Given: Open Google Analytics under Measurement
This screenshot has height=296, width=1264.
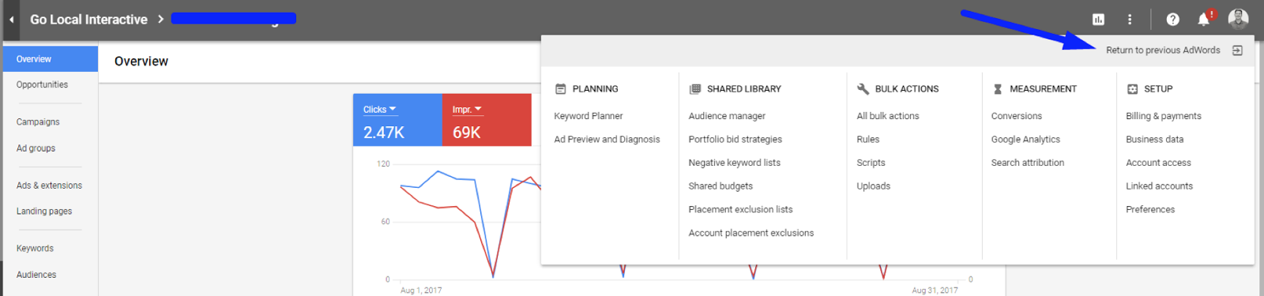Looking at the screenshot, I should [x=1025, y=140].
